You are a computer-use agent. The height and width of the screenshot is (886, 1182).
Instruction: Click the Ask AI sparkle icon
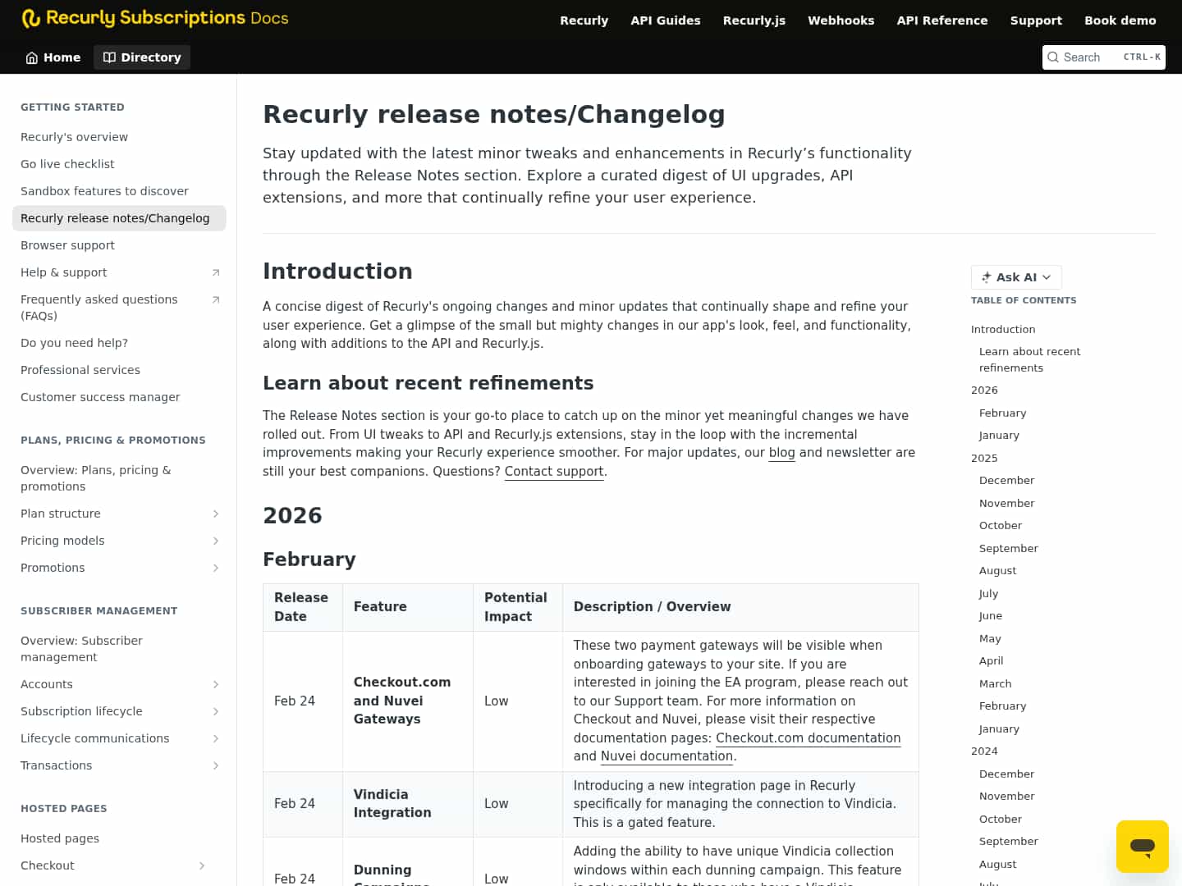click(x=985, y=277)
